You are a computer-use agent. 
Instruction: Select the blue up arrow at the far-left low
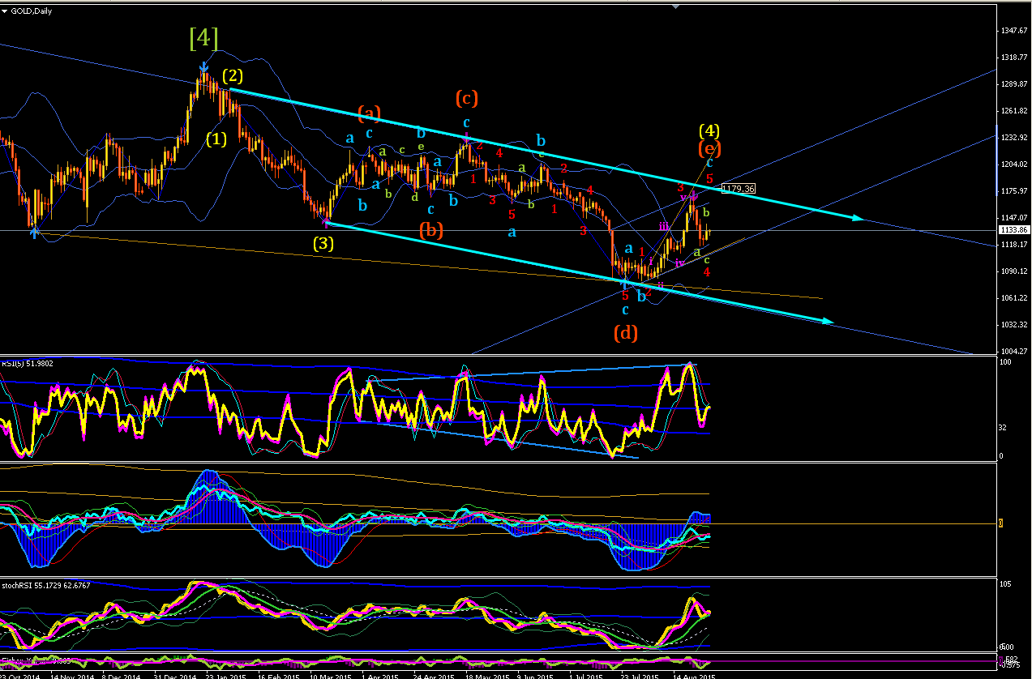pyautogui.click(x=34, y=232)
